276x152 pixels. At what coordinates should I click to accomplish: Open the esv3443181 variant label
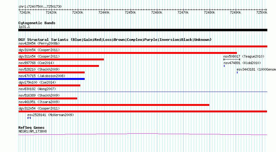coord(256,69)
